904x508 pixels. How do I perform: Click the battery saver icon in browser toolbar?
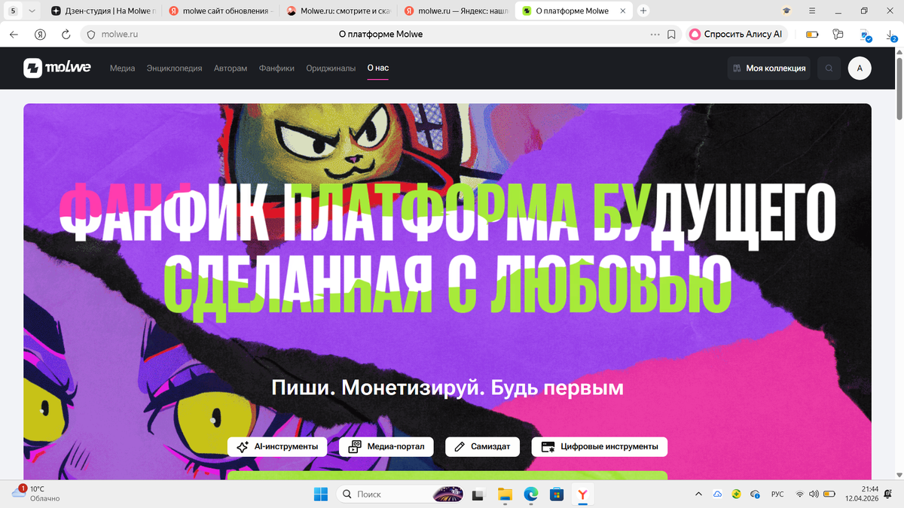[812, 35]
